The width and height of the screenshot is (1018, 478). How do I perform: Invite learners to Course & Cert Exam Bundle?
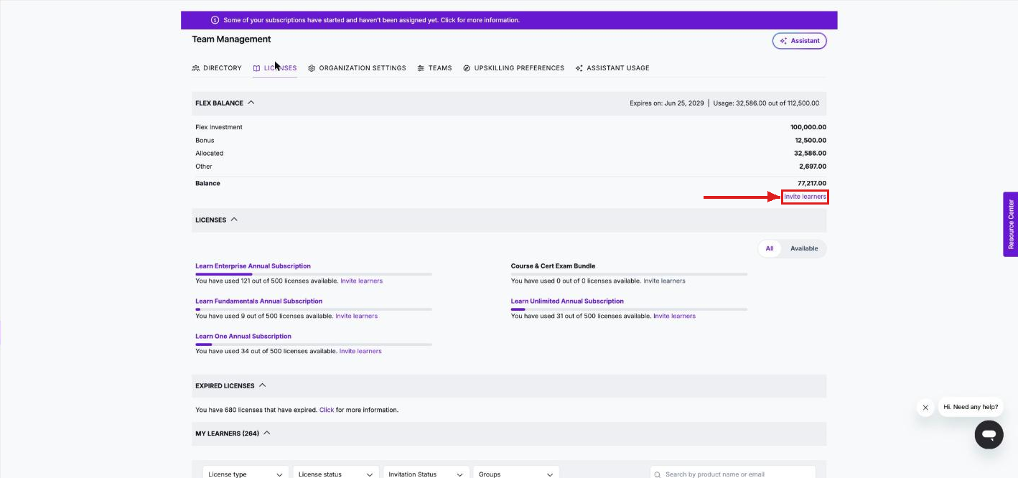[664, 281]
